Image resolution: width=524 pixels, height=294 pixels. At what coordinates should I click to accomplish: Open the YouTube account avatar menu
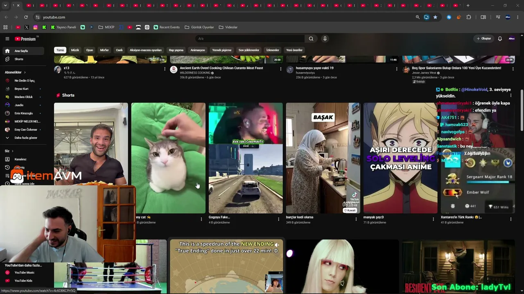coord(512,39)
